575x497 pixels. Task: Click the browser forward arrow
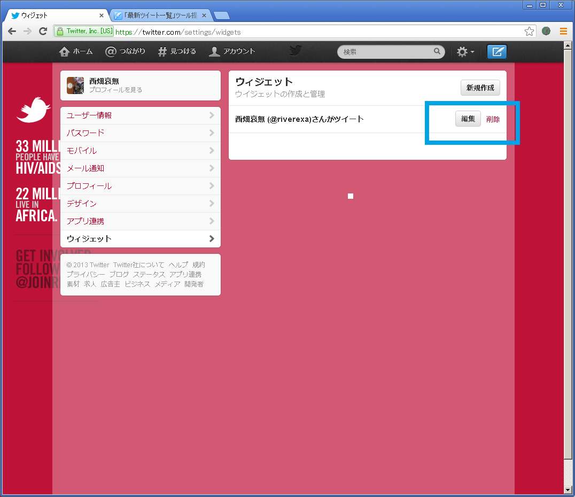click(27, 32)
